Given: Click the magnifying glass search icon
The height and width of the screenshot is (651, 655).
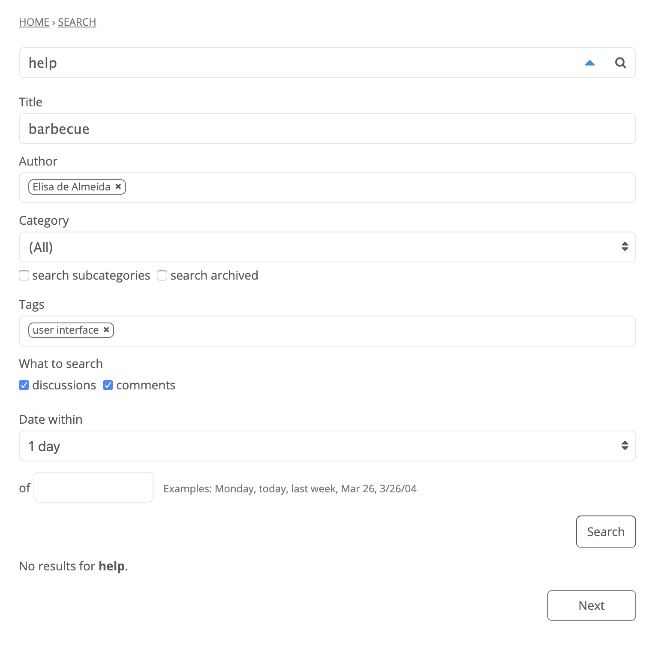Looking at the screenshot, I should coord(620,63).
